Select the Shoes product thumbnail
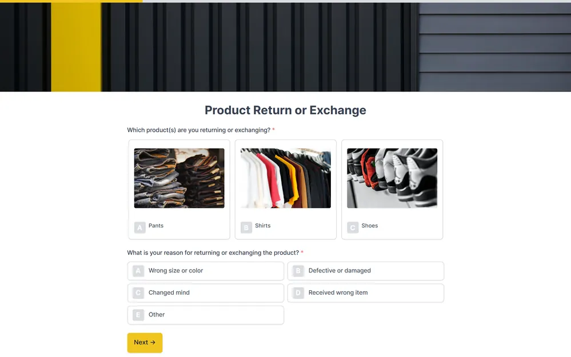Image resolution: width=571 pixels, height=357 pixels. [392, 178]
